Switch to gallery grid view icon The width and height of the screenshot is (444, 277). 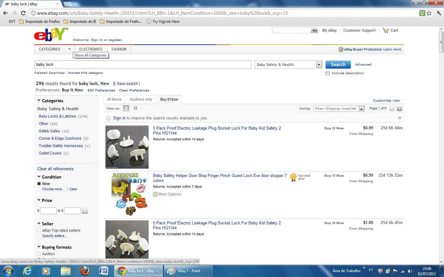135,108
